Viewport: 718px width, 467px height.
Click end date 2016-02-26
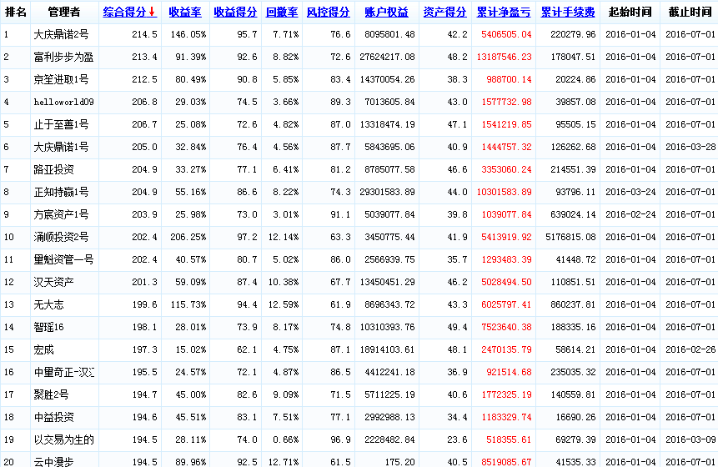pos(690,349)
